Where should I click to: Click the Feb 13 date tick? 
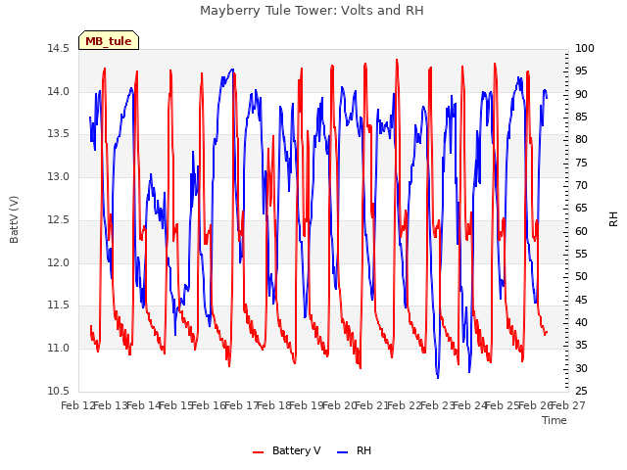tap(111, 406)
